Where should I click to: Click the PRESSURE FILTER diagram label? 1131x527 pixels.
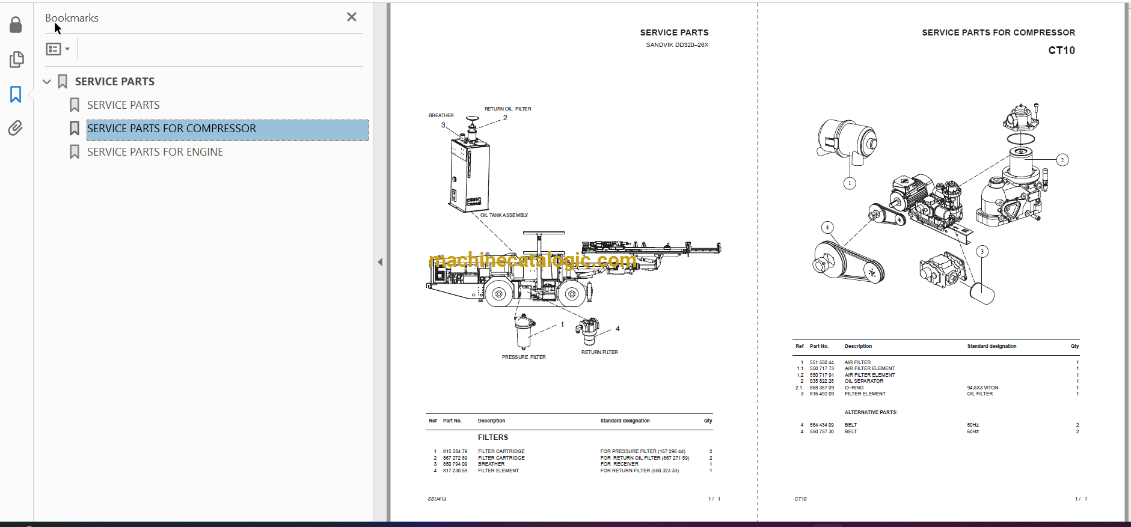[524, 357]
